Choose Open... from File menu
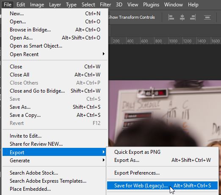This screenshot has height=195, width=221. tap(55, 22)
